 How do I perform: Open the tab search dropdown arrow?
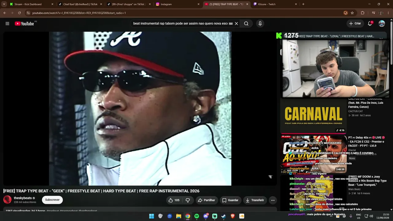[x=4, y=4]
